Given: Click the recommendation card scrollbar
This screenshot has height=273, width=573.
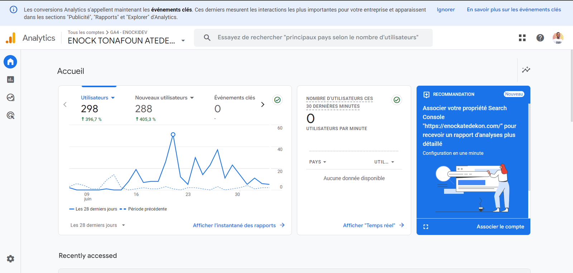Looking at the screenshot, I should coord(529,147).
